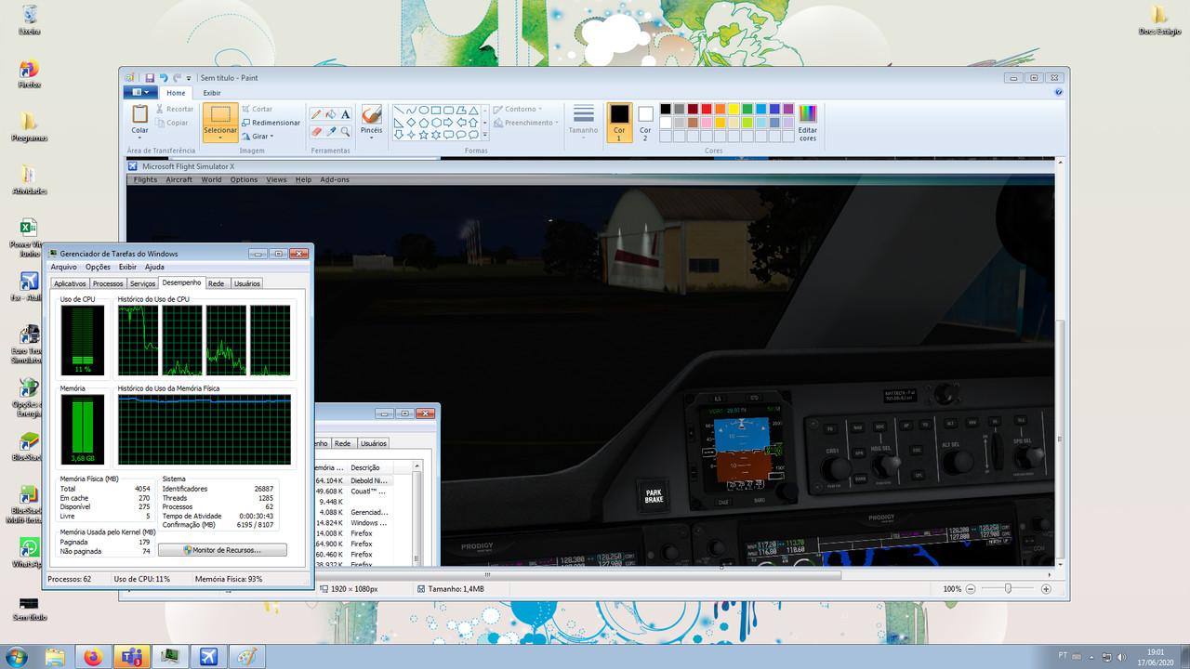Click Save icon in Paint quick access
1190x669 pixels.
point(149,78)
